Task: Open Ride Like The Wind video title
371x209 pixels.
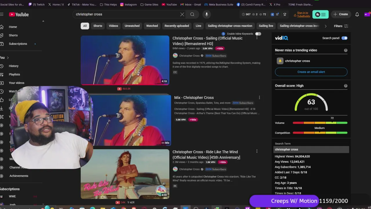Action: pyautogui.click(x=206, y=154)
